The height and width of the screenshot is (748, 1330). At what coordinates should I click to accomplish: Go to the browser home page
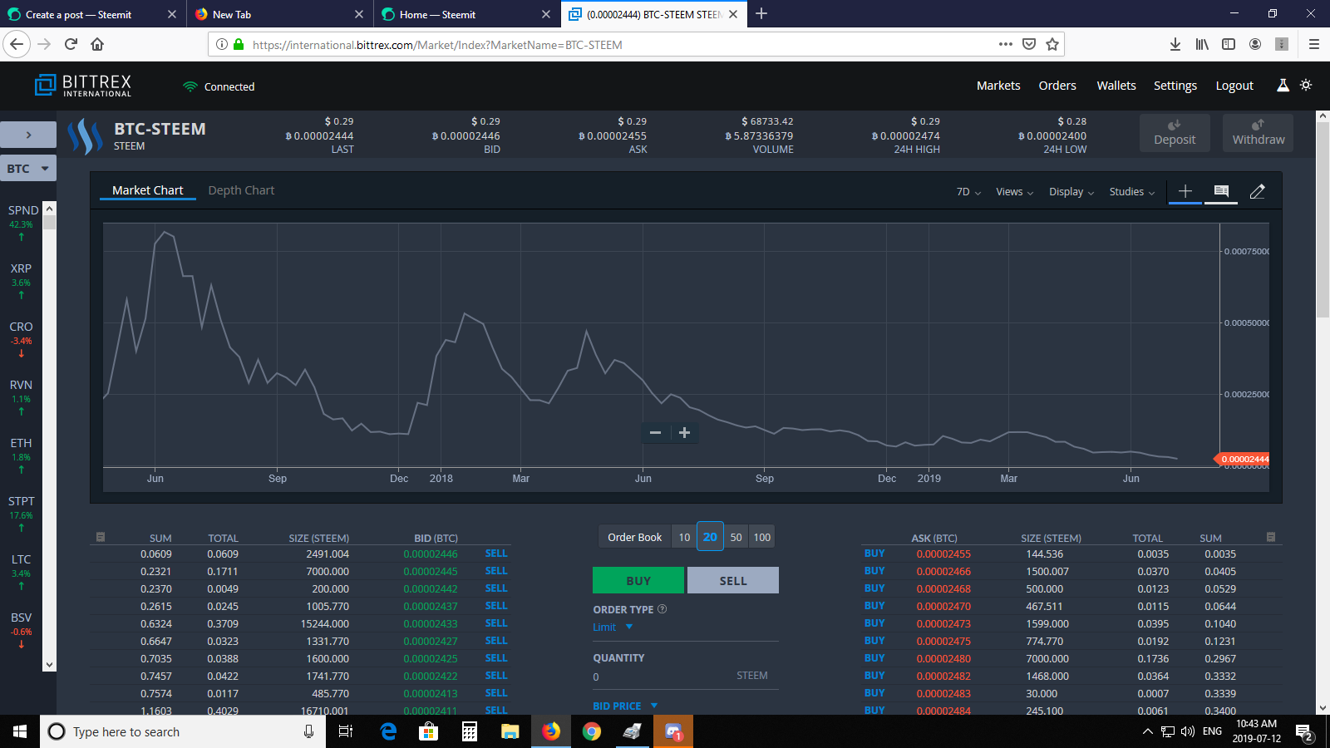97,44
